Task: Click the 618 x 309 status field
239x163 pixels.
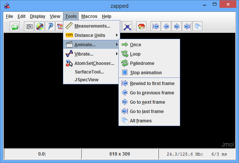Action: pyautogui.click(x=119, y=154)
